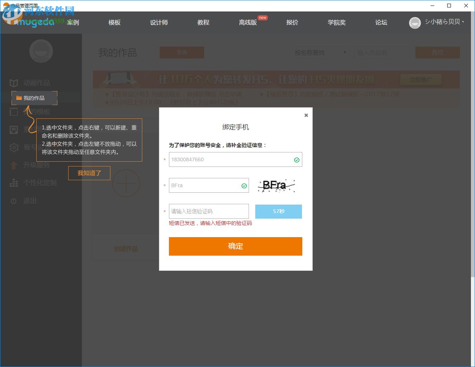Open the 模板 menu item

[x=114, y=23]
